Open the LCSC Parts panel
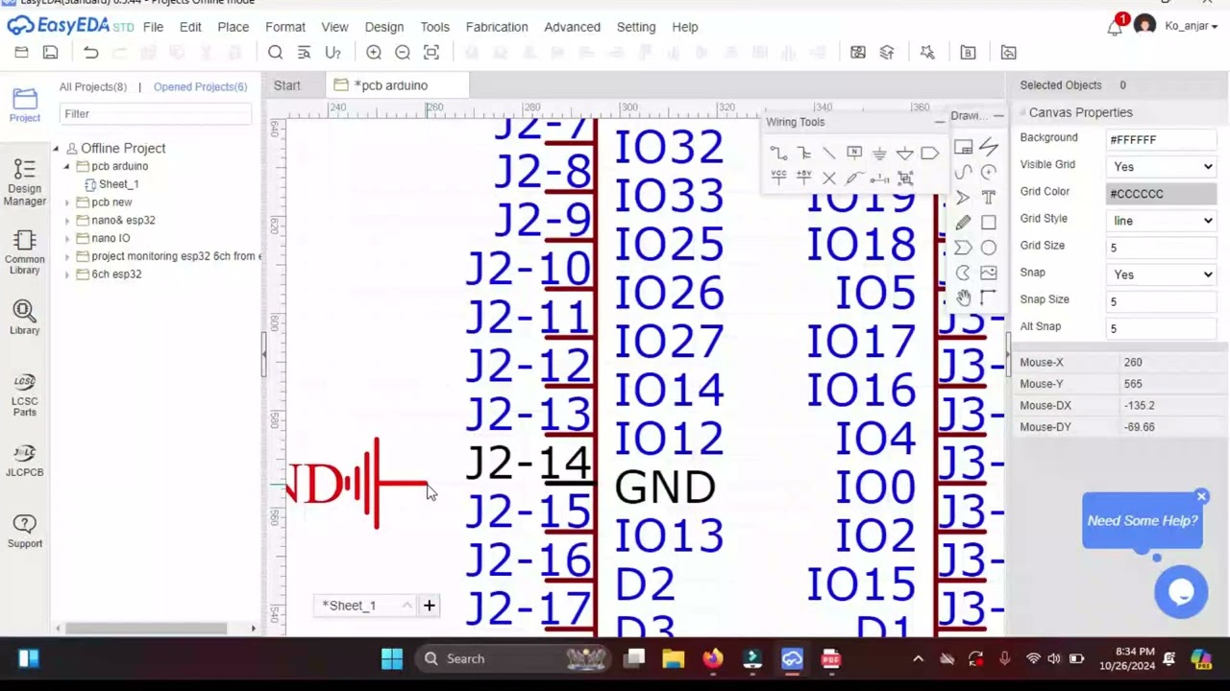 [x=25, y=394]
